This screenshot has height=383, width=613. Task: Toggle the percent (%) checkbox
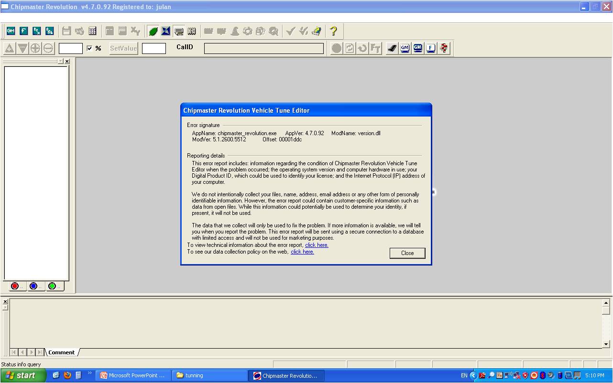click(x=89, y=48)
